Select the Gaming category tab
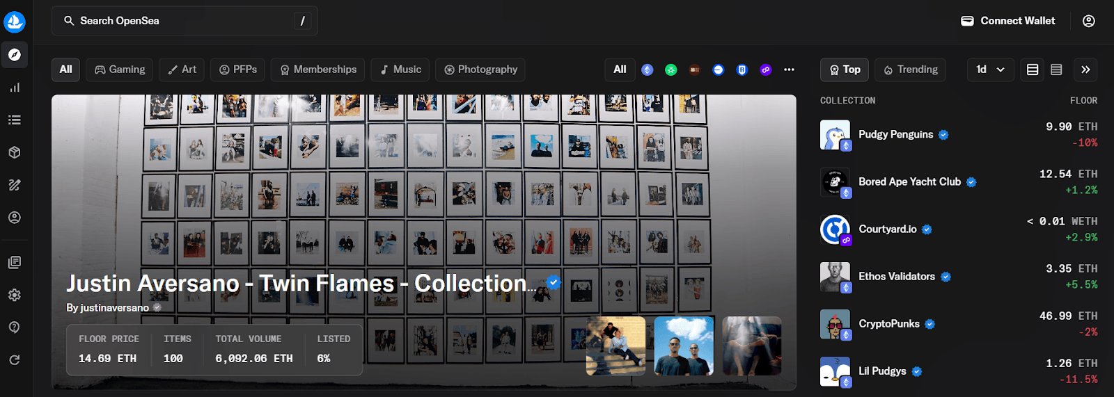 click(x=120, y=70)
